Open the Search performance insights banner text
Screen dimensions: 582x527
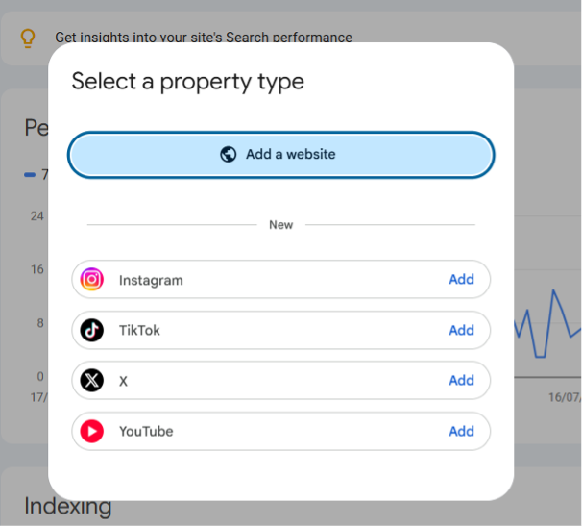[x=204, y=38]
